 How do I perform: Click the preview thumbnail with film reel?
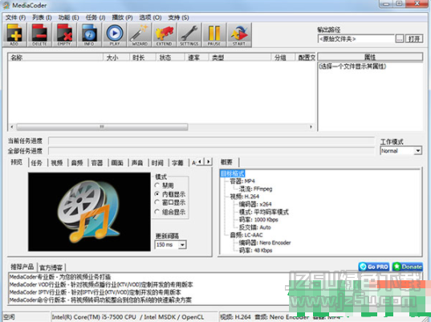89,212
